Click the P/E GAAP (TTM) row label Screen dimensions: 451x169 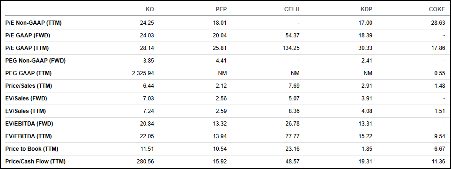27,48
